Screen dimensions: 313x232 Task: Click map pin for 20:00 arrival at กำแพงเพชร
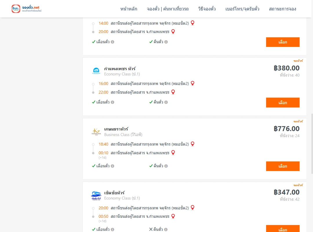173,32
